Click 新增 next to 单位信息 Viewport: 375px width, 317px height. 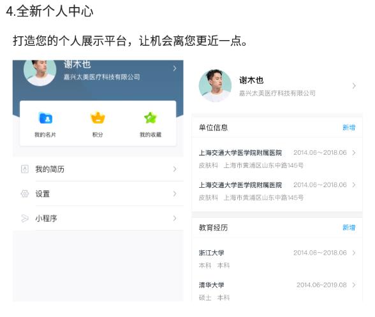pyautogui.click(x=349, y=127)
